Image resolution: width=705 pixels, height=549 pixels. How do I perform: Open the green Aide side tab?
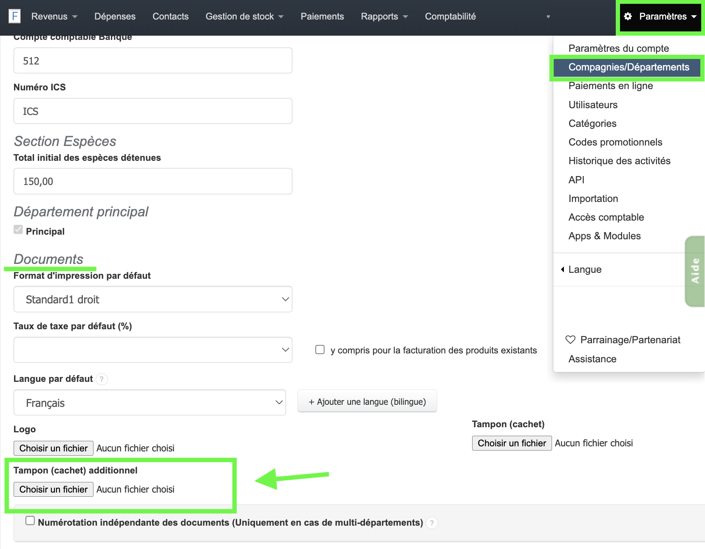pyautogui.click(x=695, y=271)
